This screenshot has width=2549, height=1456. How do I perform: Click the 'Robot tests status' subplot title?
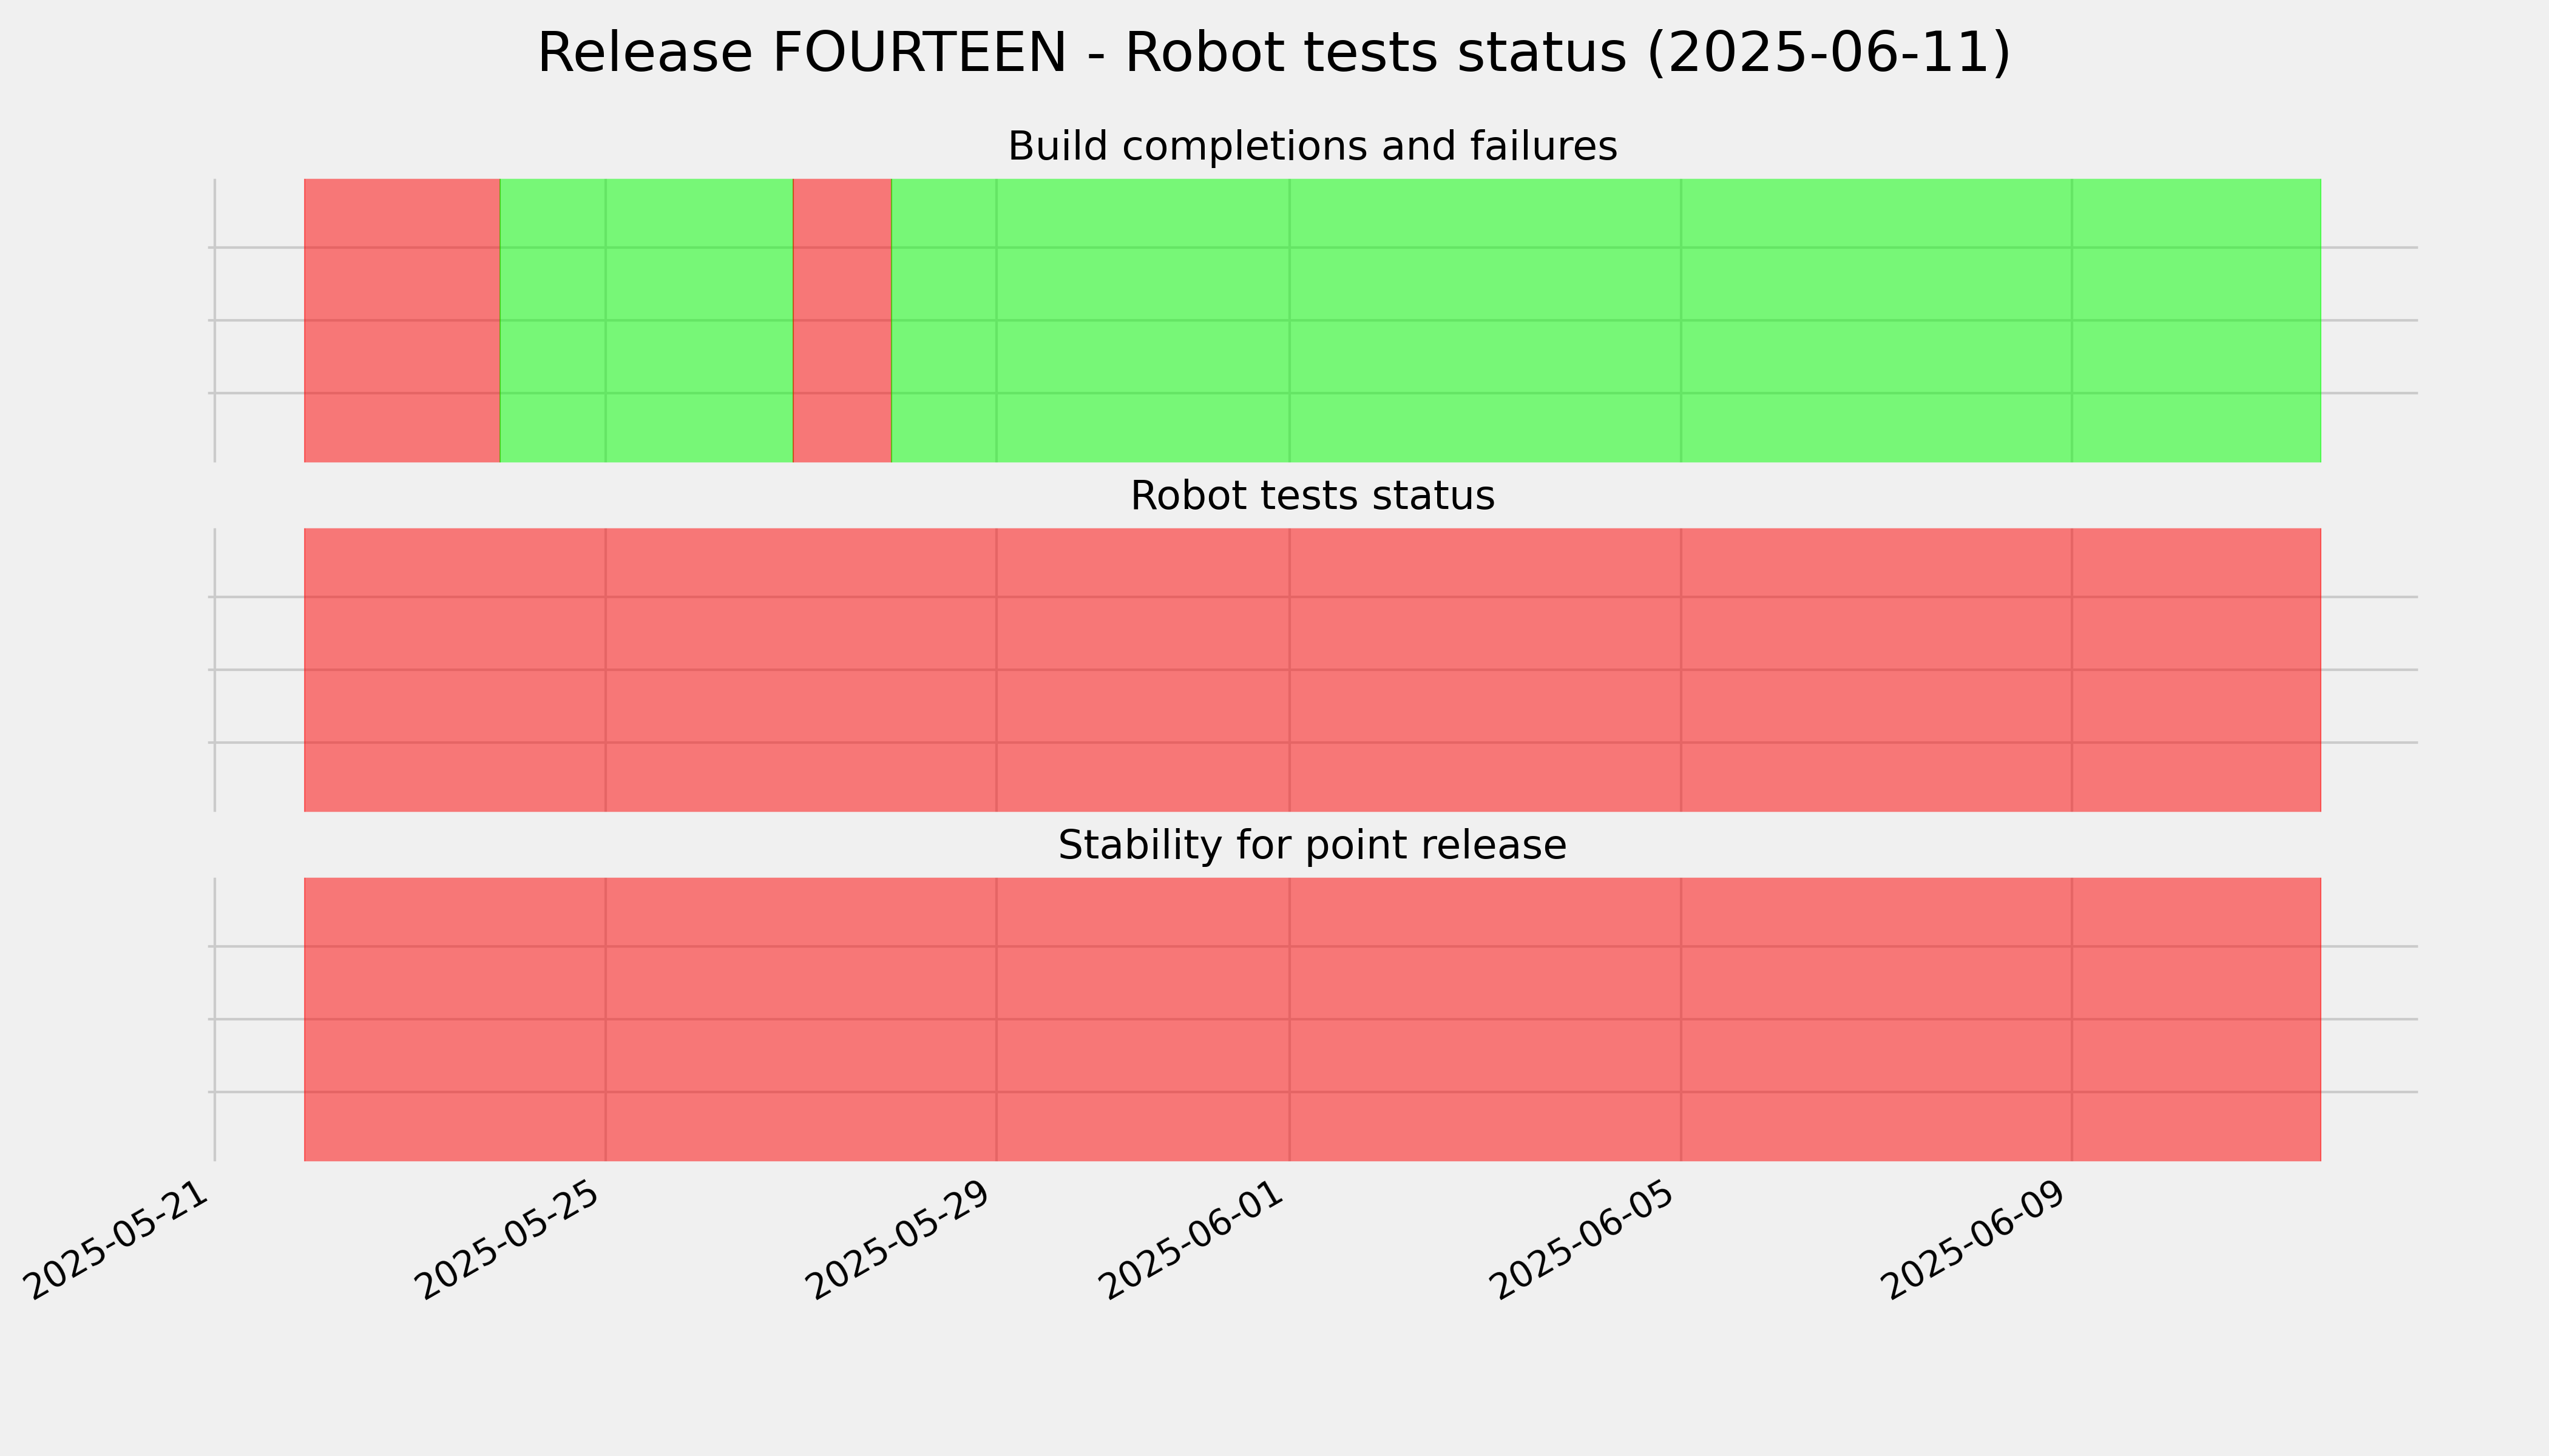[x=1312, y=496]
